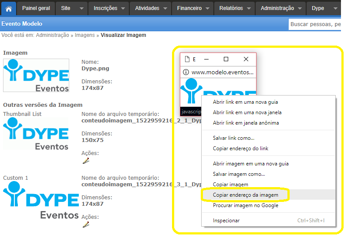Go to the home page icon

pyautogui.click(x=9, y=9)
